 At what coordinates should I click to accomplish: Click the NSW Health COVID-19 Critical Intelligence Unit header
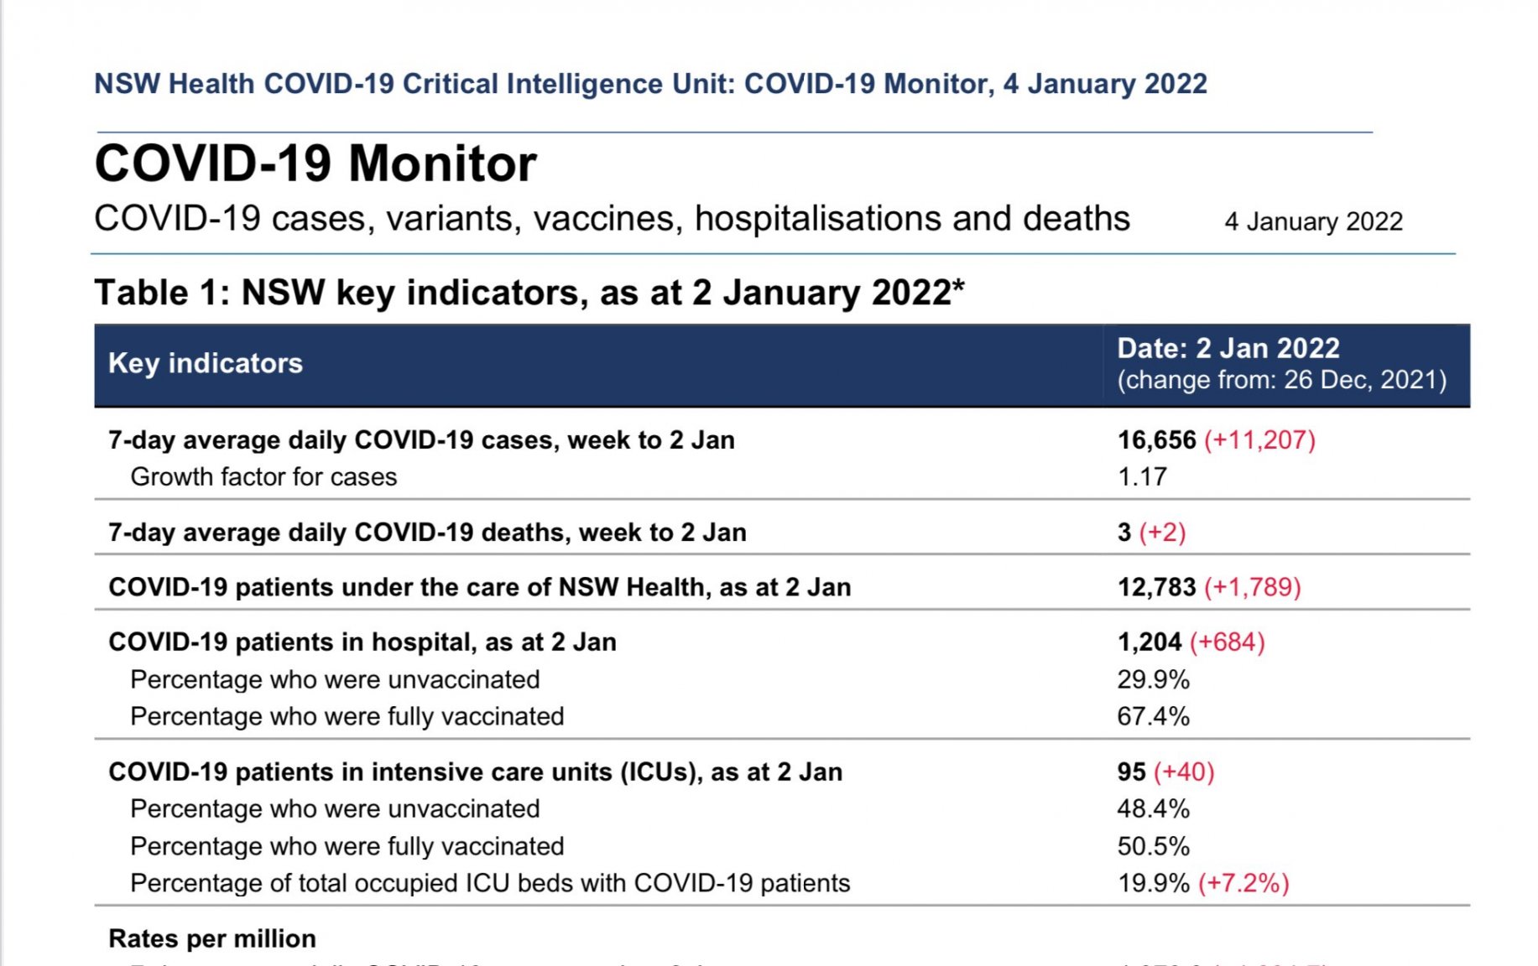[x=650, y=84]
